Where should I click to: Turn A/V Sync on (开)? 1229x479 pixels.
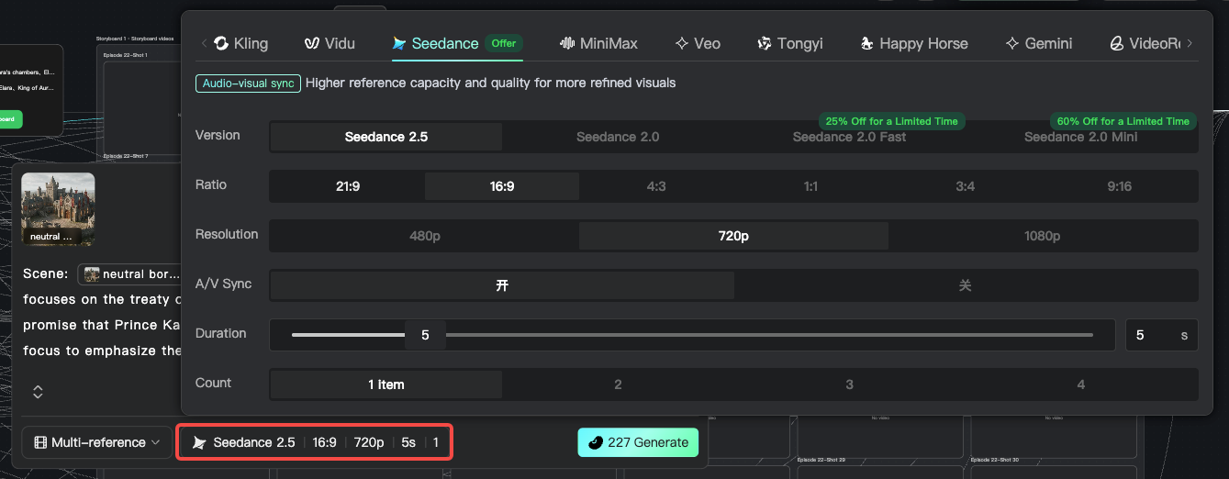pyautogui.click(x=502, y=285)
